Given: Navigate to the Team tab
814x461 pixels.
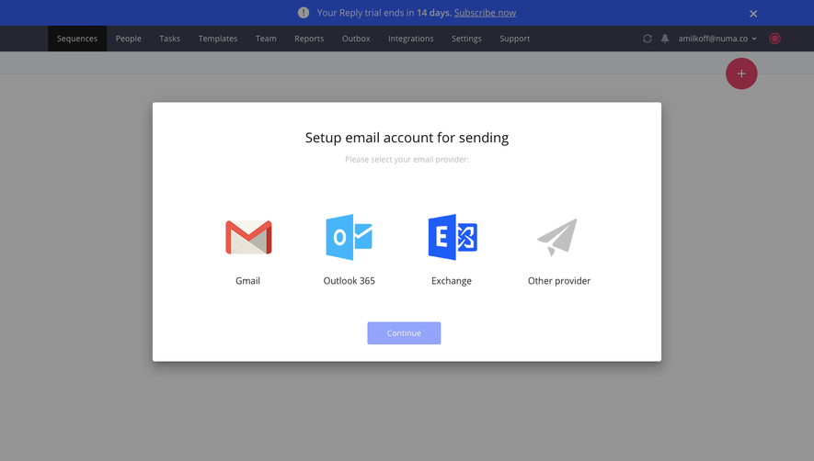Looking at the screenshot, I should [266, 39].
